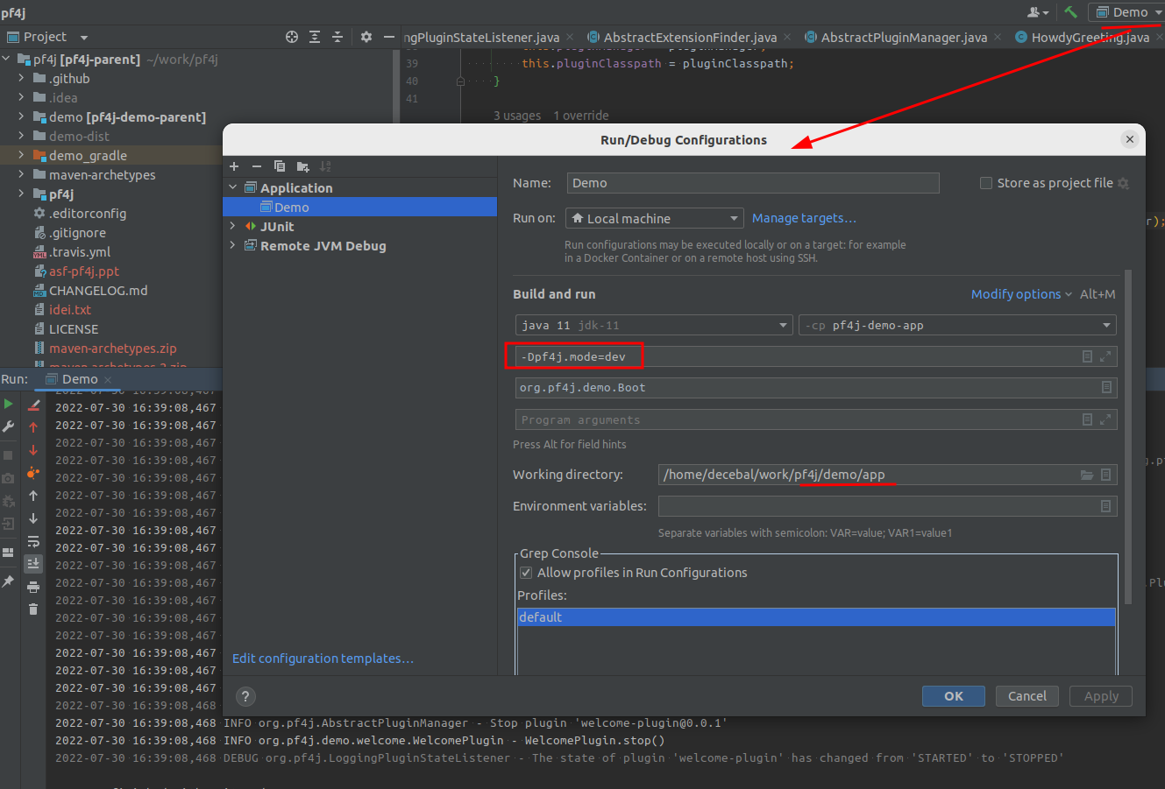Image resolution: width=1165 pixels, height=789 pixels.
Task: Click the Name input field
Action: [x=753, y=183]
